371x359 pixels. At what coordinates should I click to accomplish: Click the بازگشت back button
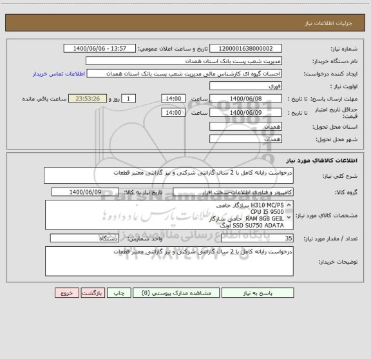point(92,293)
